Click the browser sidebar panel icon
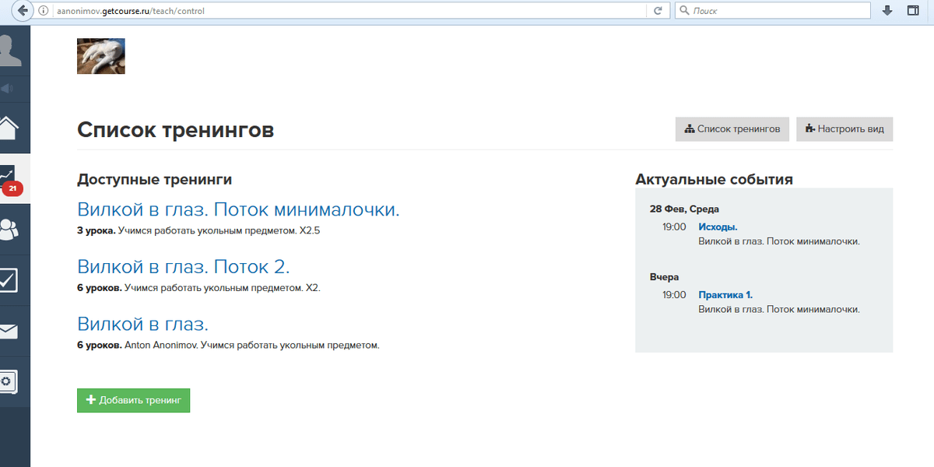Viewport: 934px width, 467px height. pos(913,11)
